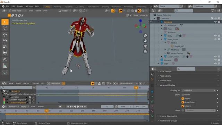Switch perspective/orthographic grid icon
The height and width of the screenshot is (125, 222).
pyautogui.click(x=145, y=51)
